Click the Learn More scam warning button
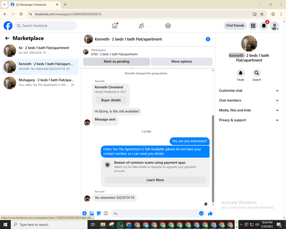 pos(155,180)
